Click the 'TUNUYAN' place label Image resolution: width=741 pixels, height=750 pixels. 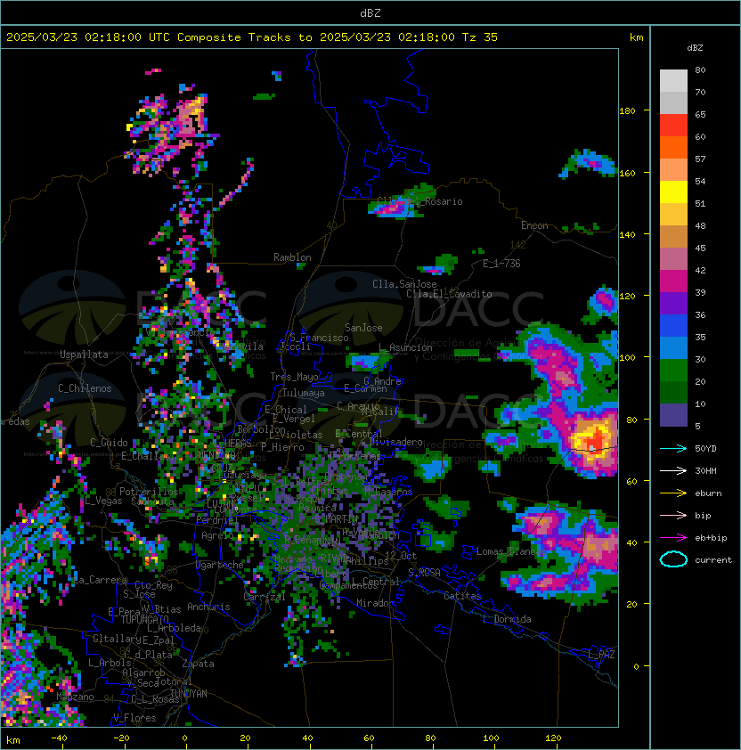[189, 694]
